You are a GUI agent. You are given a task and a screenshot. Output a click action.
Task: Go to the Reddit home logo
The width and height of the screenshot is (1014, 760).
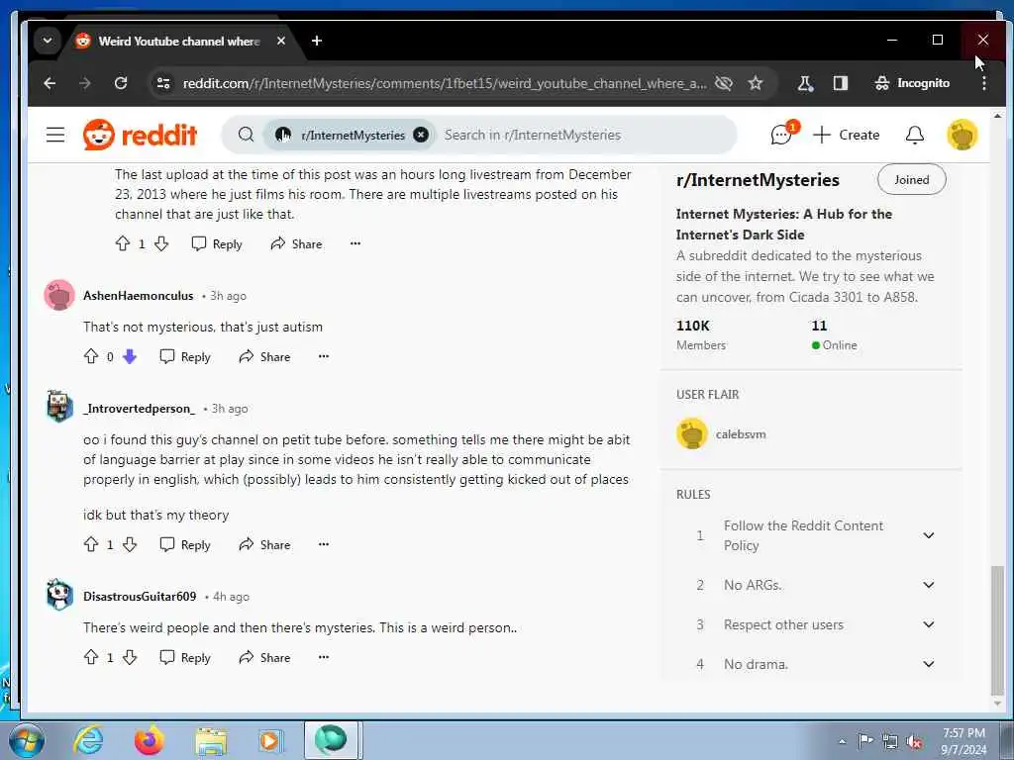pyautogui.click(x=140, y=135)
